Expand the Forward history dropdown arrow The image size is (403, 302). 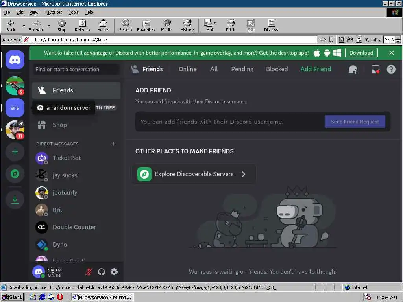click(x=49, y=26)
